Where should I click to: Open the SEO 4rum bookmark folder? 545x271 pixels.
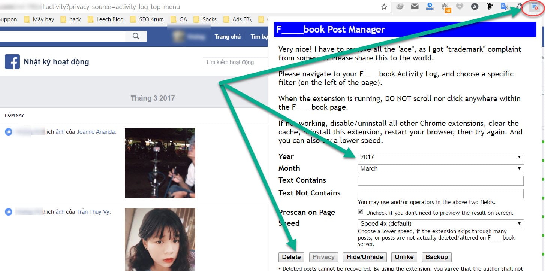pyautogui.click(x=147, y=19)
